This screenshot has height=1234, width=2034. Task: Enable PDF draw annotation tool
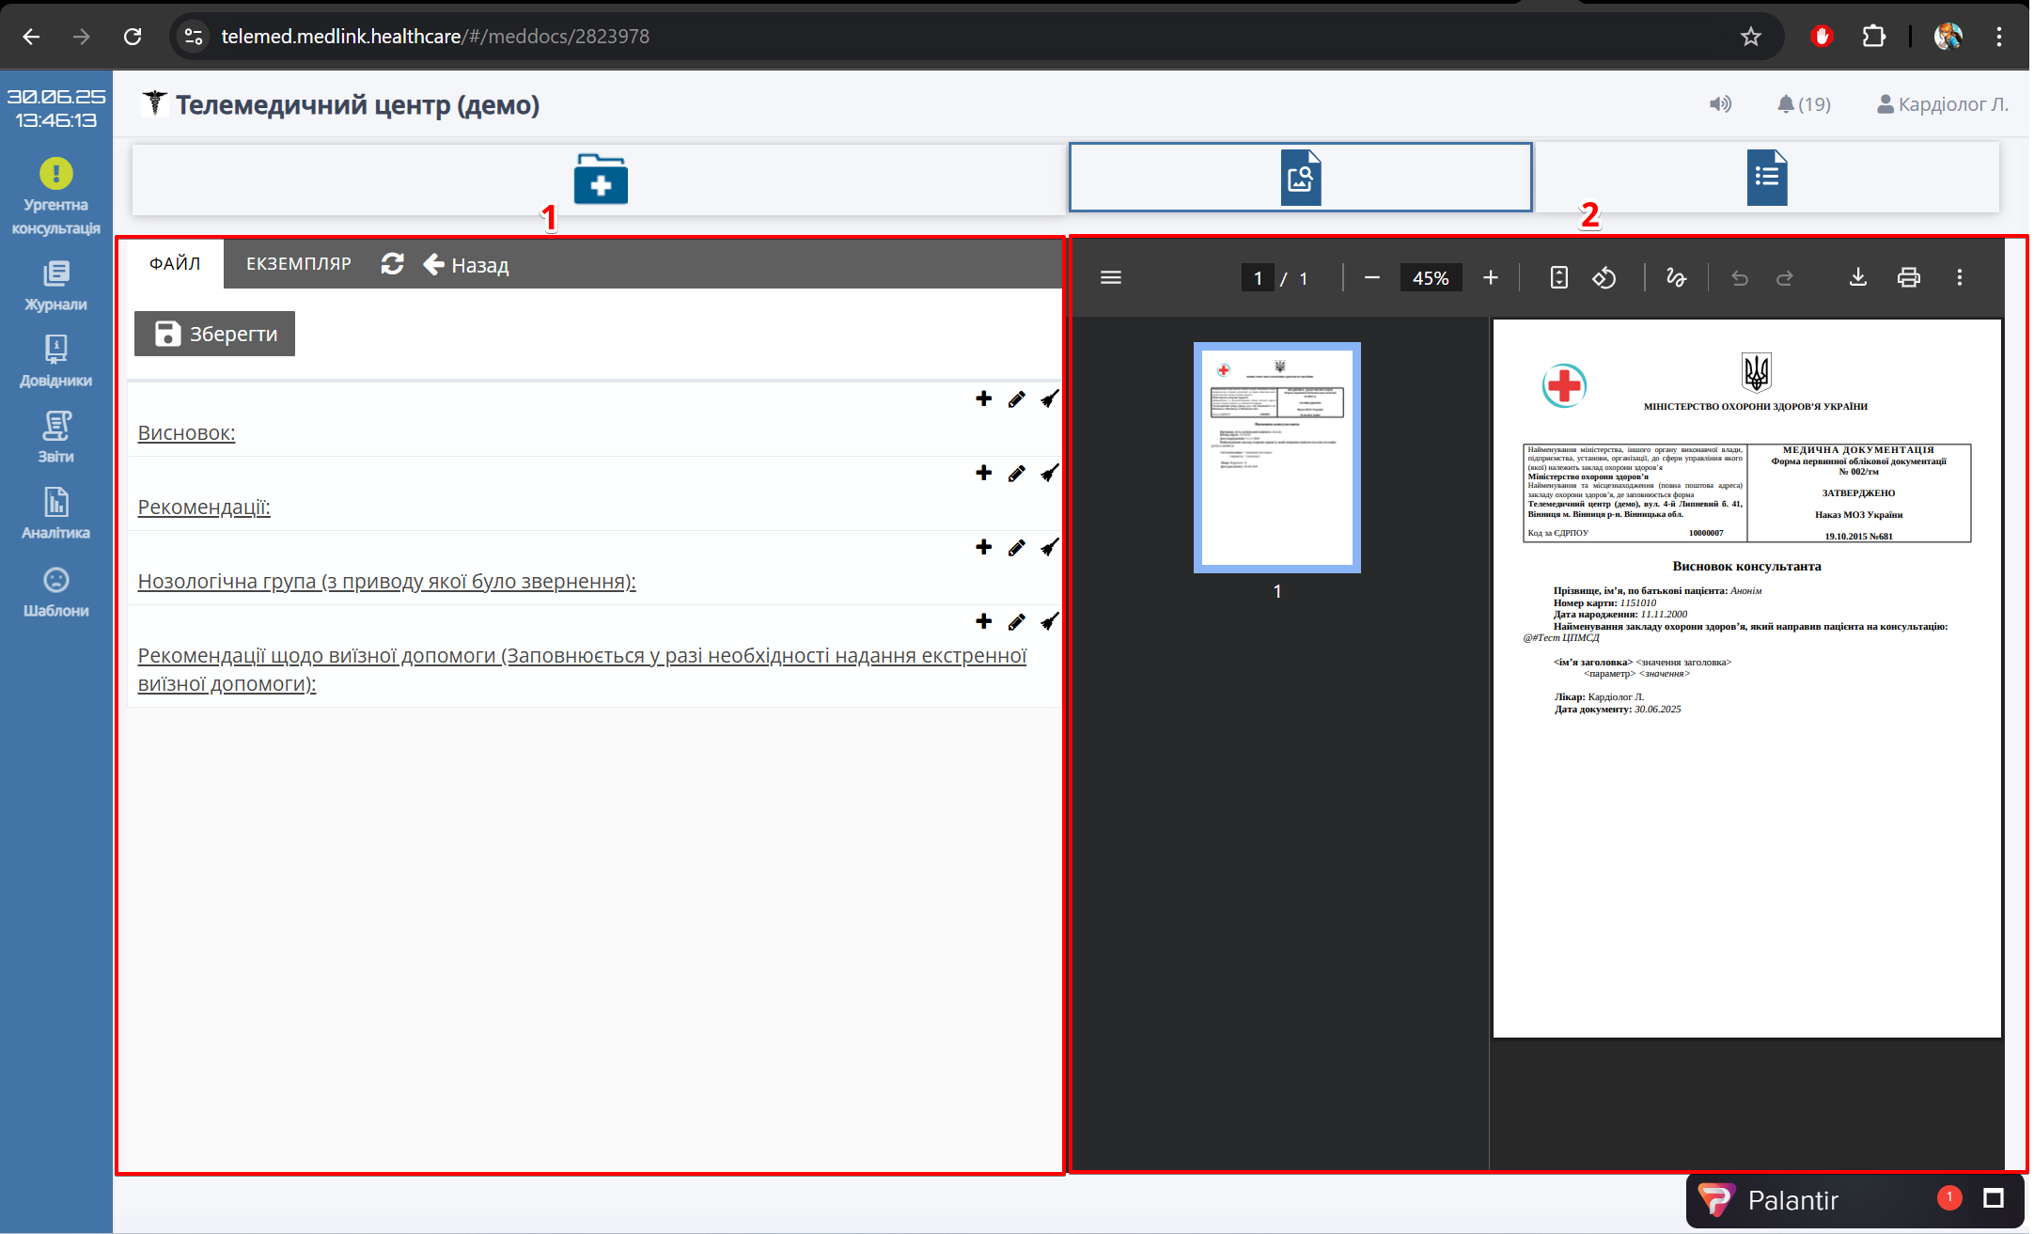[1675, 278]
